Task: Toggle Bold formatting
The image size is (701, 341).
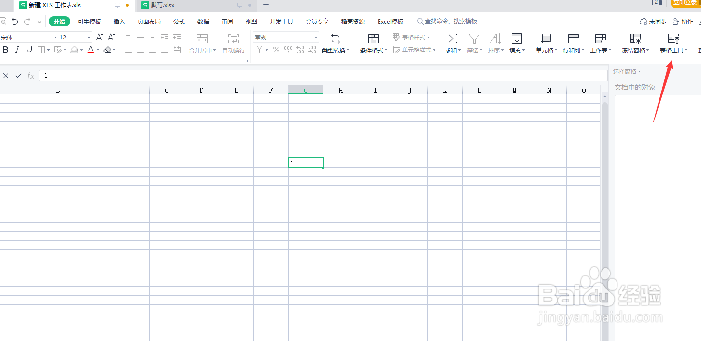Action: [6, 50]
